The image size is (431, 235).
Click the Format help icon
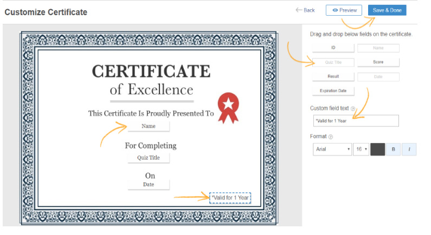tap(331, 137)
